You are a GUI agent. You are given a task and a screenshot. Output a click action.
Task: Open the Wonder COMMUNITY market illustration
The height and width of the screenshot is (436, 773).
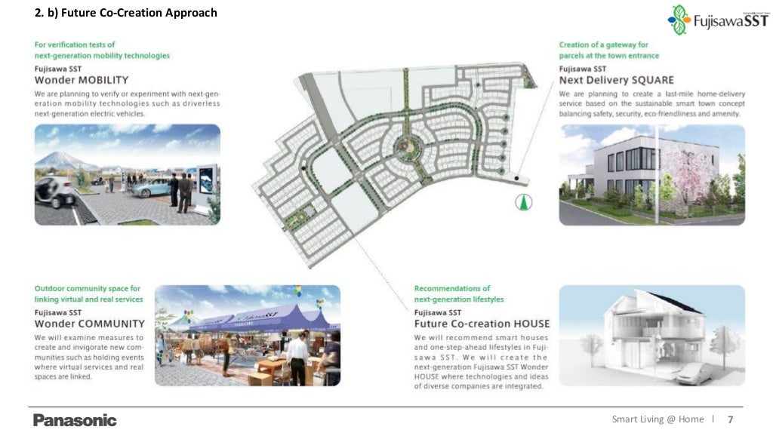(x=248, y=336)
